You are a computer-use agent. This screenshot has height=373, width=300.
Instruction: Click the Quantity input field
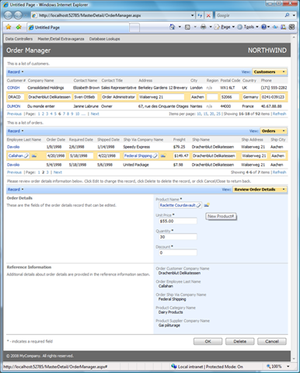click(177, 237)
